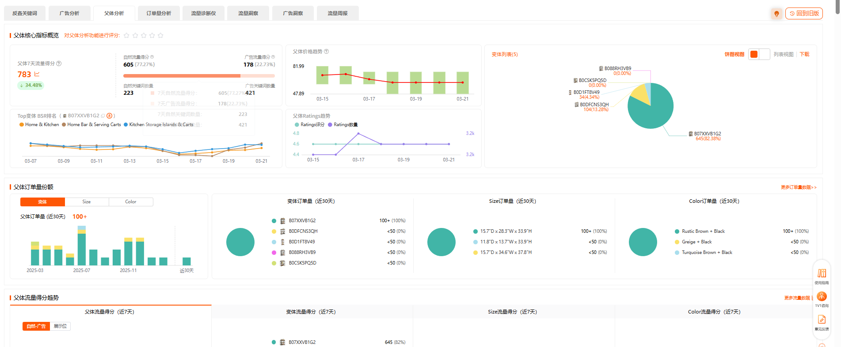Switch to the 展示位 option
The image size is (841, 347).
[x=60, y=326]
